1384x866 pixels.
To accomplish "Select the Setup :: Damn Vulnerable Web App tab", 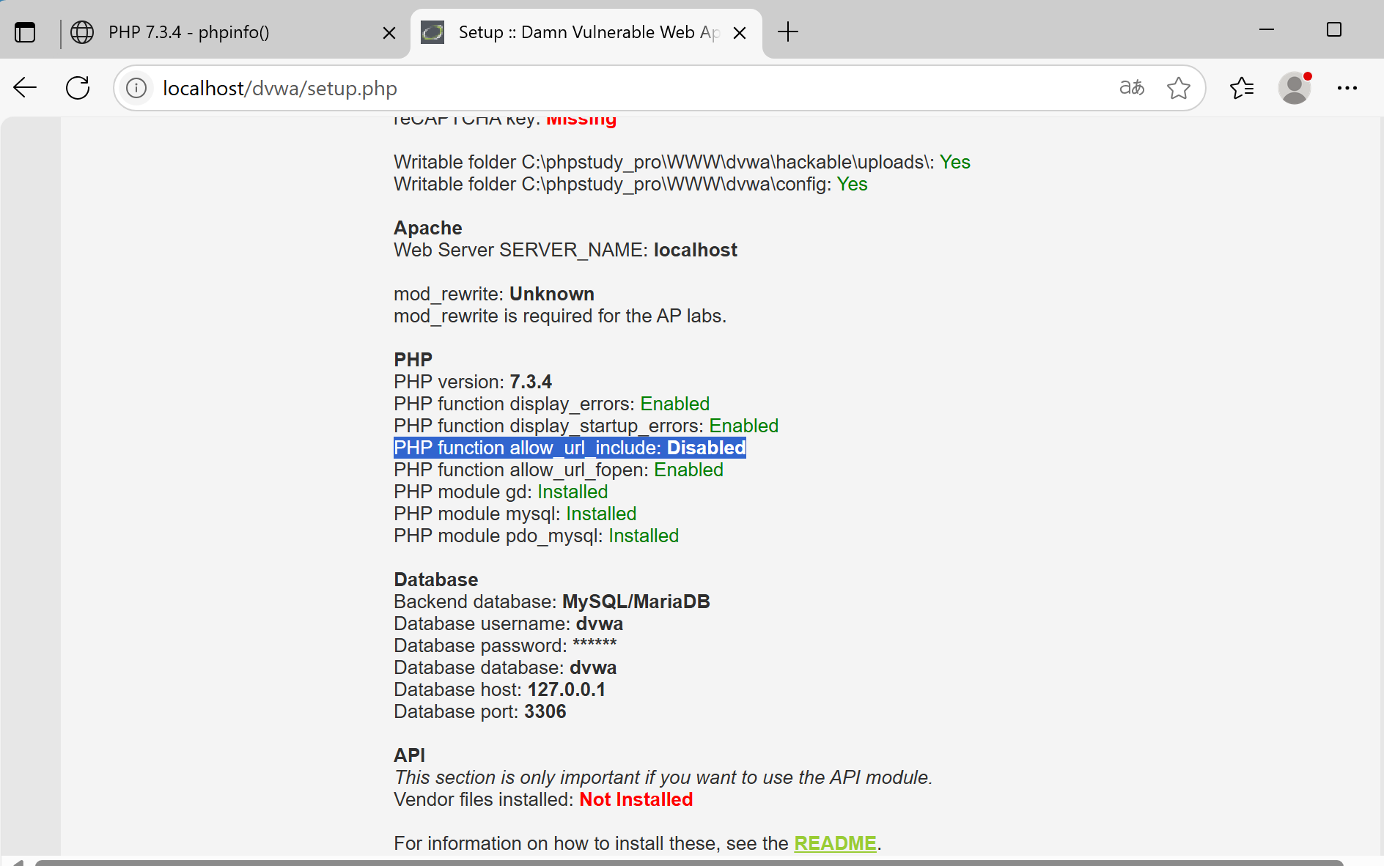I will pyautogui.click(x=586, y=33).
